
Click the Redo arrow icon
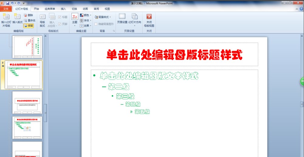click(x=19, y=3)
